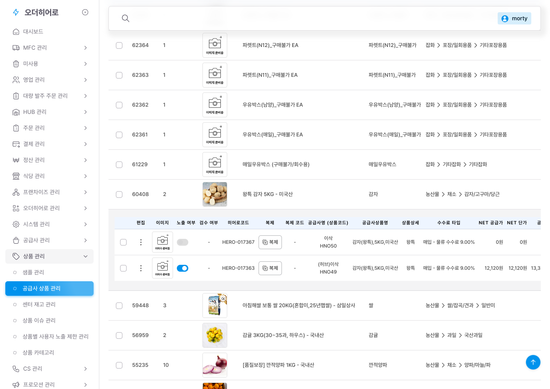Screen dimensions: 550x389
Task: Open morty user profile button
Action: pos(514,18)
